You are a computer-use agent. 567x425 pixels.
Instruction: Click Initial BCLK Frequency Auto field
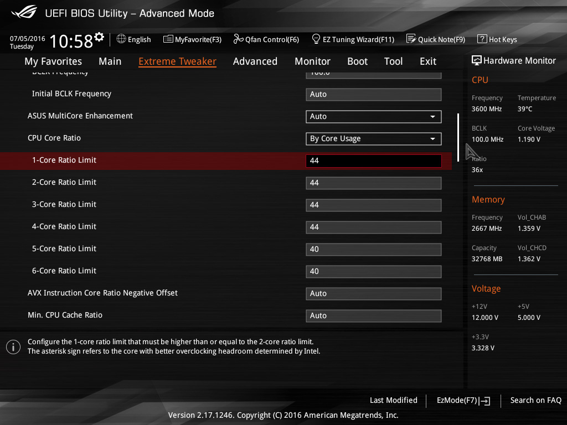pos(374,94)
